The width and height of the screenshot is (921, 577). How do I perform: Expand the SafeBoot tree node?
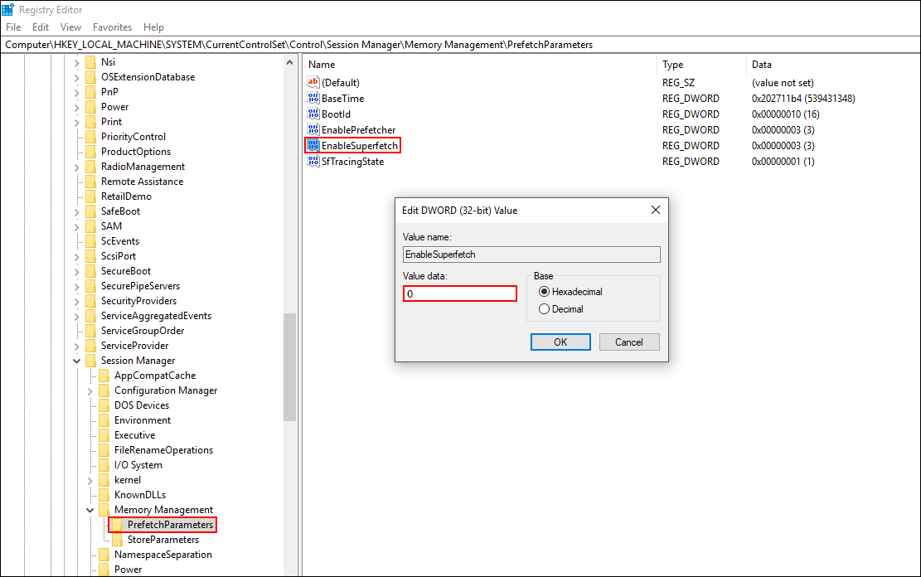pyautogui.click(x=77, y=211)
